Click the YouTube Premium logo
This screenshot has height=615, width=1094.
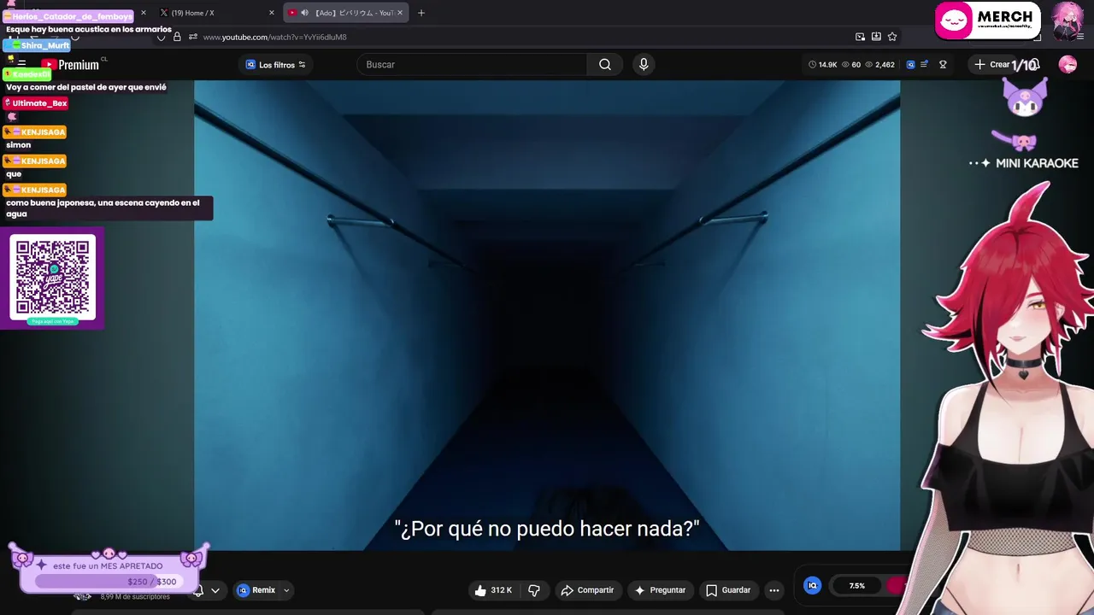tap(70, 65)
